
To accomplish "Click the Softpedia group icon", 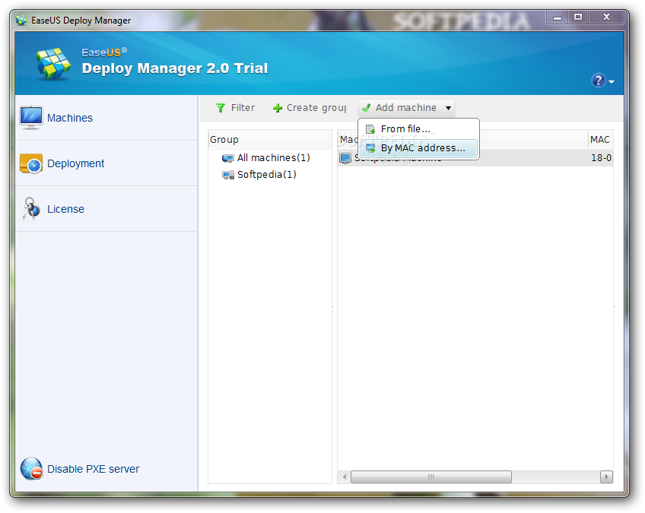I will pyautogui.click(x=228, y=175).
